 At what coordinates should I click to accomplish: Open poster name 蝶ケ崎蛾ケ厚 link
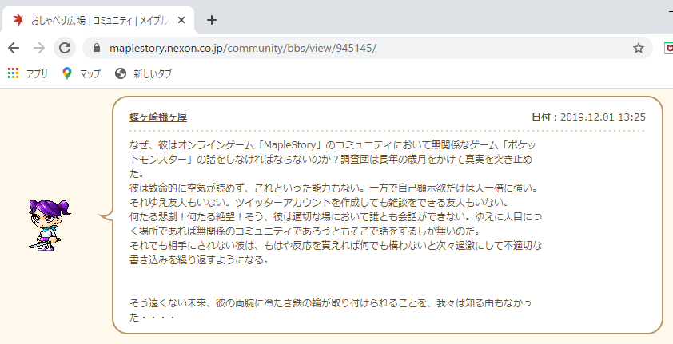[x=158, y=117]
